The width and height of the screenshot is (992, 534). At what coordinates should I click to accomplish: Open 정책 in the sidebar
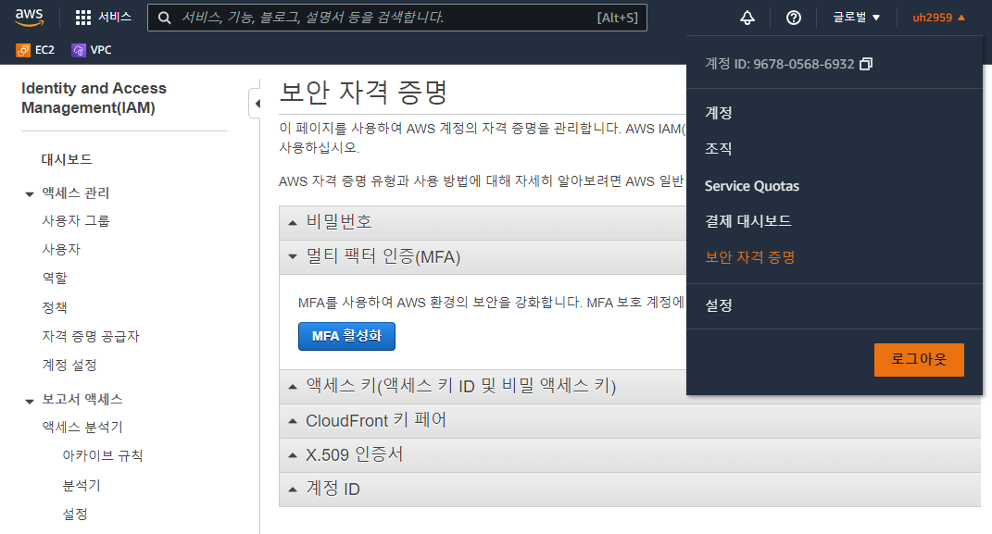coord(55,307)
